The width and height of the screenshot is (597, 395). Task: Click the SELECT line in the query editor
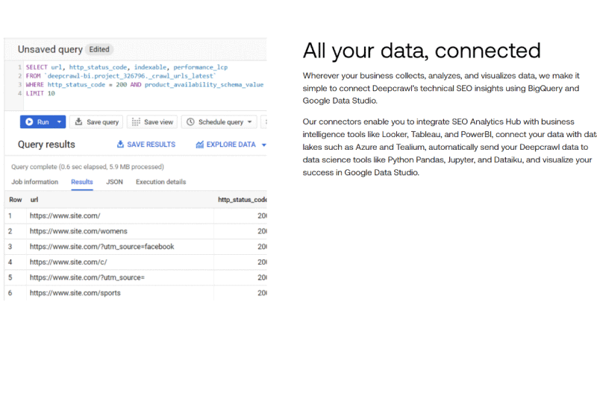127,67
